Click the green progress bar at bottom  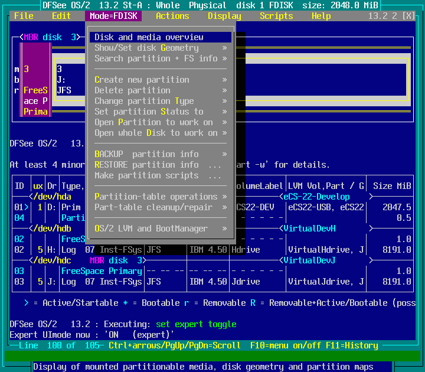212,356
